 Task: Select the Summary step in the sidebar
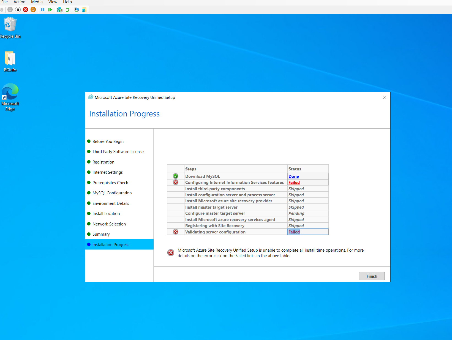click(101, 234)
